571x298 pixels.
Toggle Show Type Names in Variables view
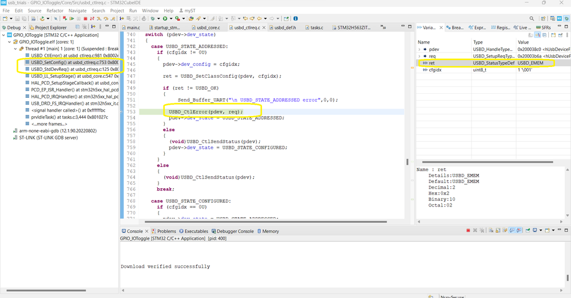coord(530,35)
